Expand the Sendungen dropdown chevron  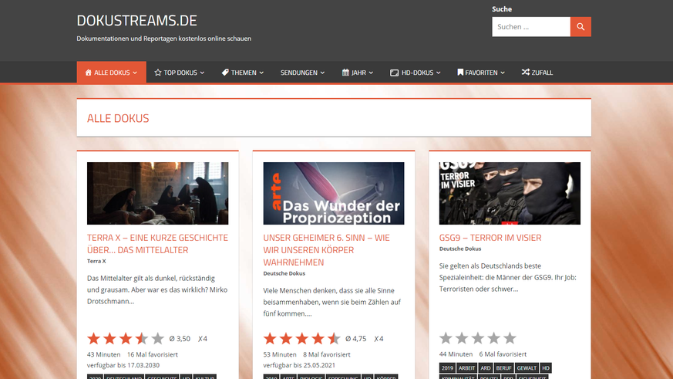322,73
